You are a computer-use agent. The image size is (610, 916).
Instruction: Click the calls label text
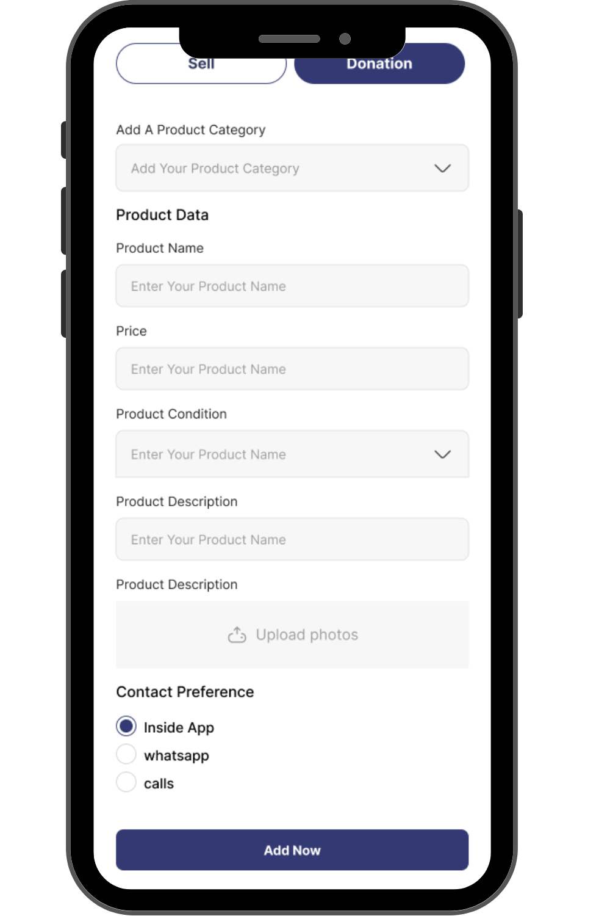tap(159, 783)
